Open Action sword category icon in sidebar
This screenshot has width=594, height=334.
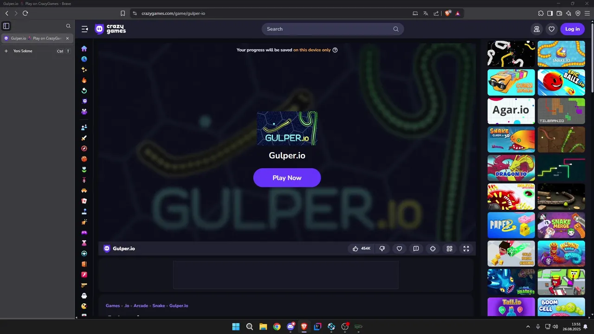(x=84, y=138)
